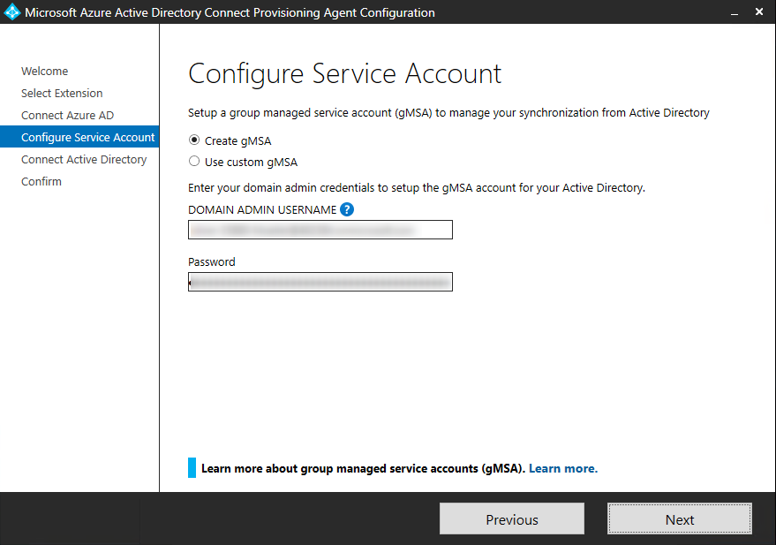Select the Welcome step in the sidebar
The image size is (776, 545).
click(42, 71)
